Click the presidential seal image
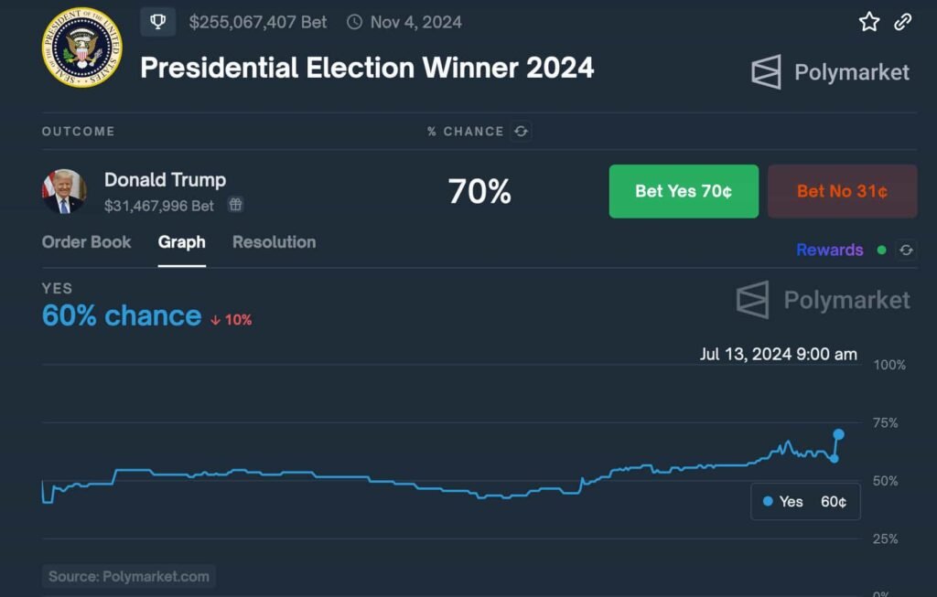The image size is (937, 597). [x=82, y=48]
